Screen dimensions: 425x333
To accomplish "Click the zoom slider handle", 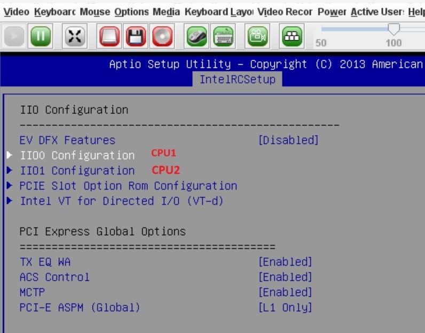I will [393, 29].
